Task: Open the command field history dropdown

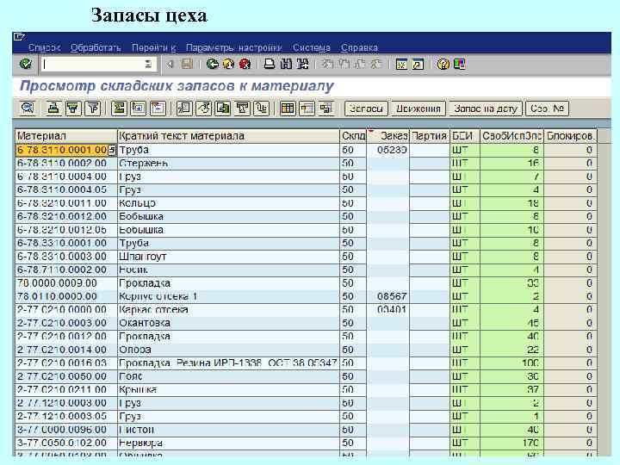Action: tap(148, 64)
